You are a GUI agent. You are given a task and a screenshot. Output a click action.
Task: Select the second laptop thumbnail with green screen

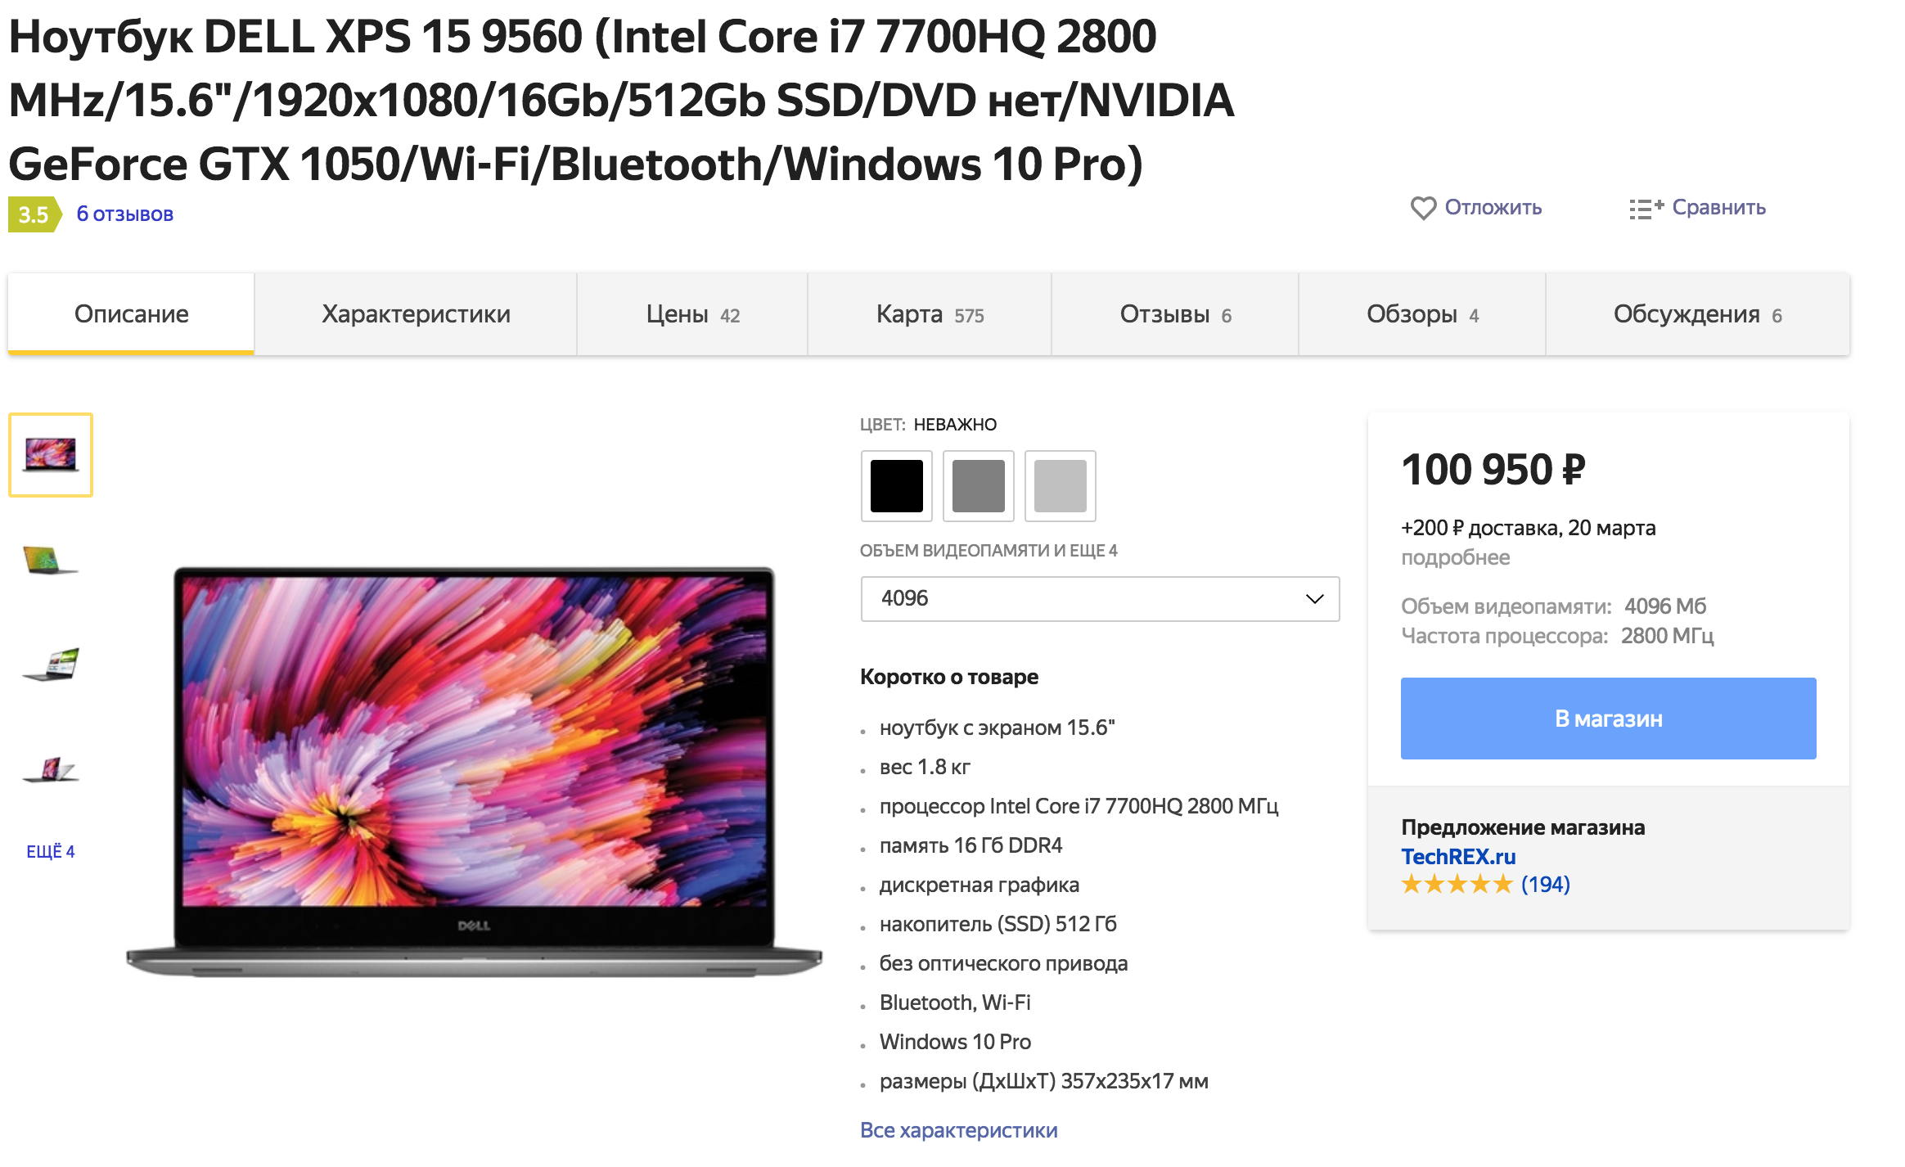pyautogui.click(x=51, y=560)
